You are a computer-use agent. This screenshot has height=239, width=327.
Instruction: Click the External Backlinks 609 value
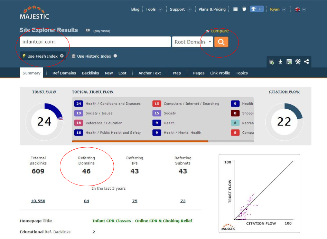(x=38, y=171)
